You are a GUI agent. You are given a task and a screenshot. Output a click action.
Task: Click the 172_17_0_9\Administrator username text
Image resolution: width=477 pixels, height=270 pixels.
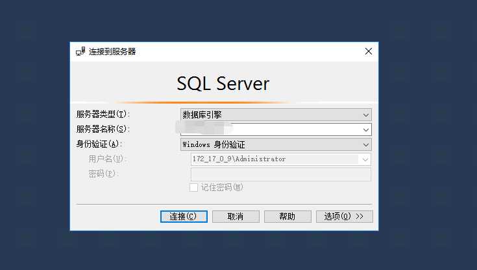(x=239, y=159)
